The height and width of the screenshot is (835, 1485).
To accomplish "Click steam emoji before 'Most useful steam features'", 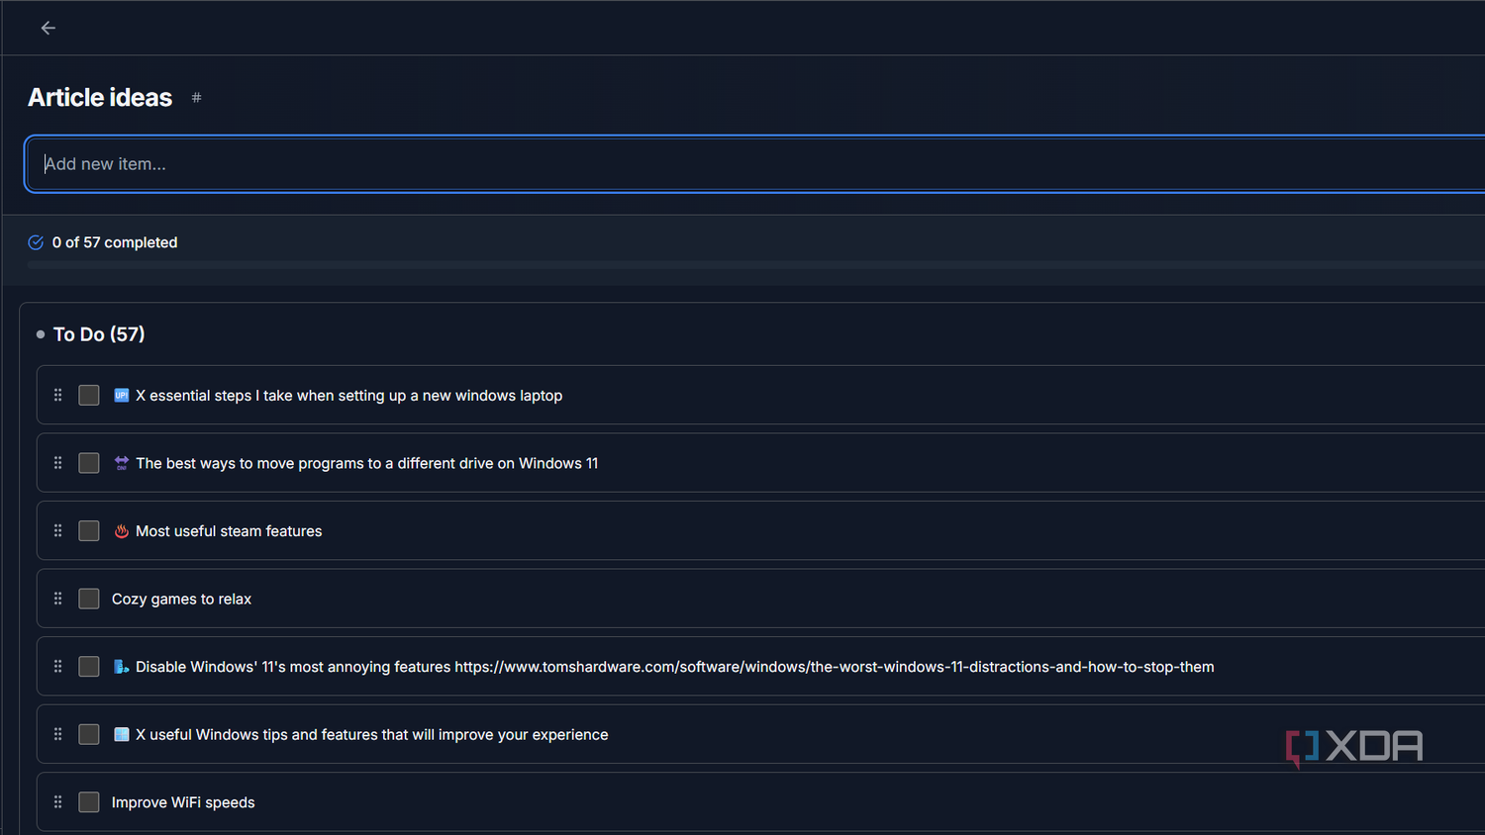I will (121, 531).
